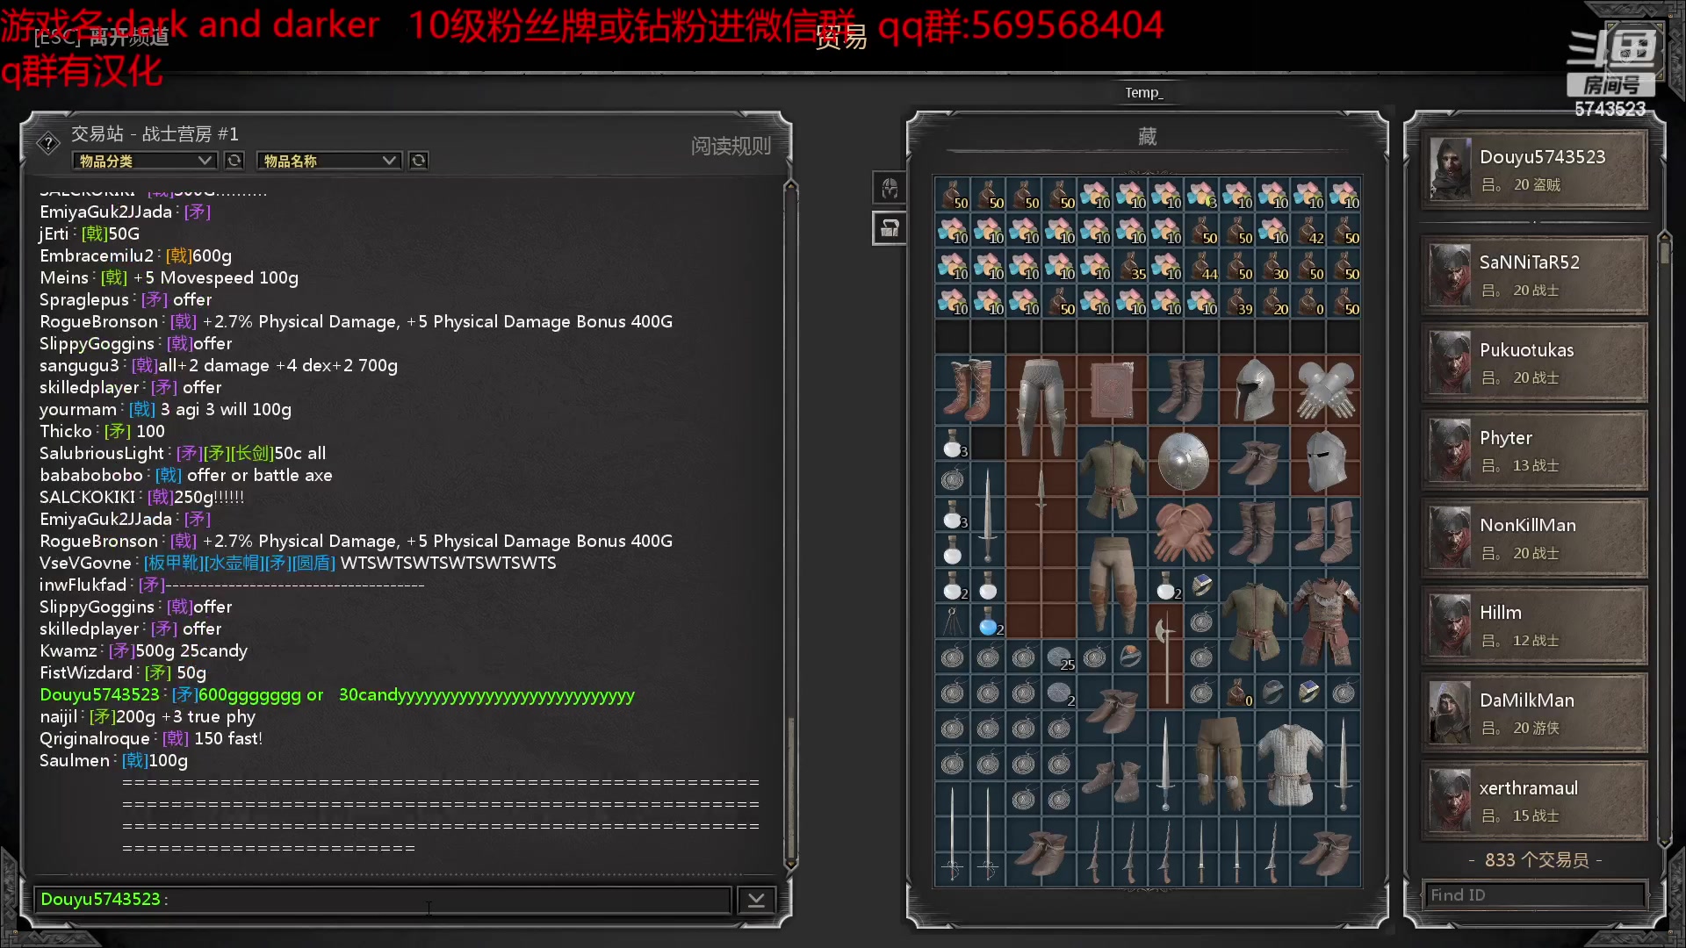This screenshot has width=1686, height=948.
Task: Open the [矛] link in Kwamz's message
Action: pyautogui.click(x=122, y=651)
